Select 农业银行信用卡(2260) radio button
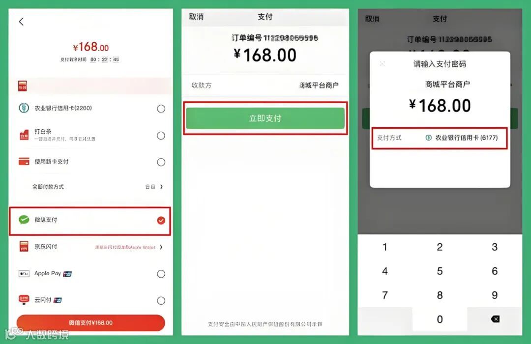This screenshot has width=531, height=344. [x=161, y=109]
